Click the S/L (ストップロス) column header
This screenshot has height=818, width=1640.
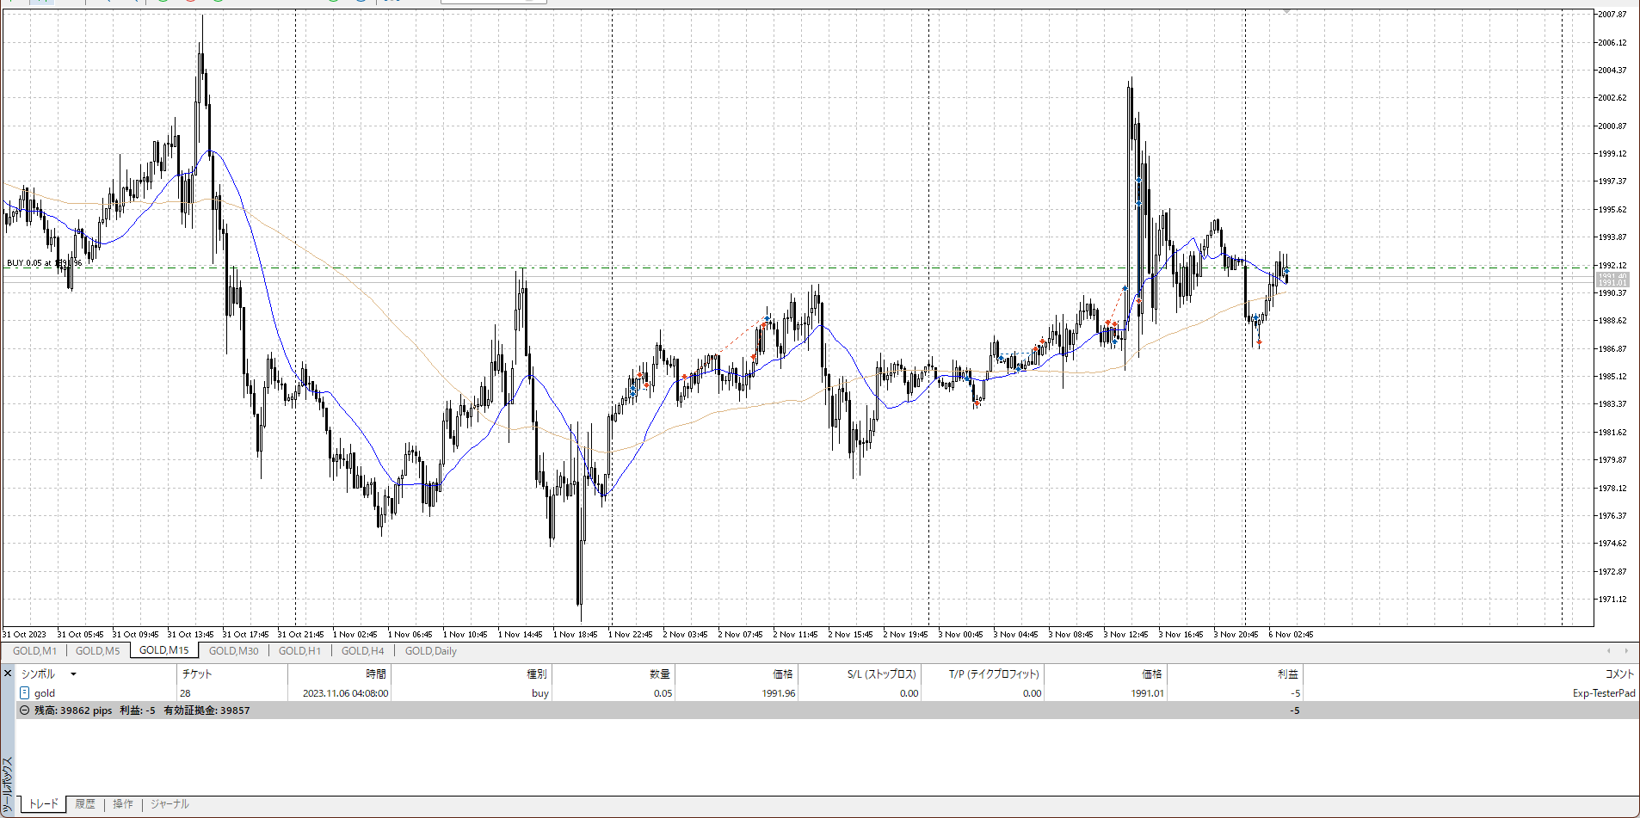[x=881, y=674]
